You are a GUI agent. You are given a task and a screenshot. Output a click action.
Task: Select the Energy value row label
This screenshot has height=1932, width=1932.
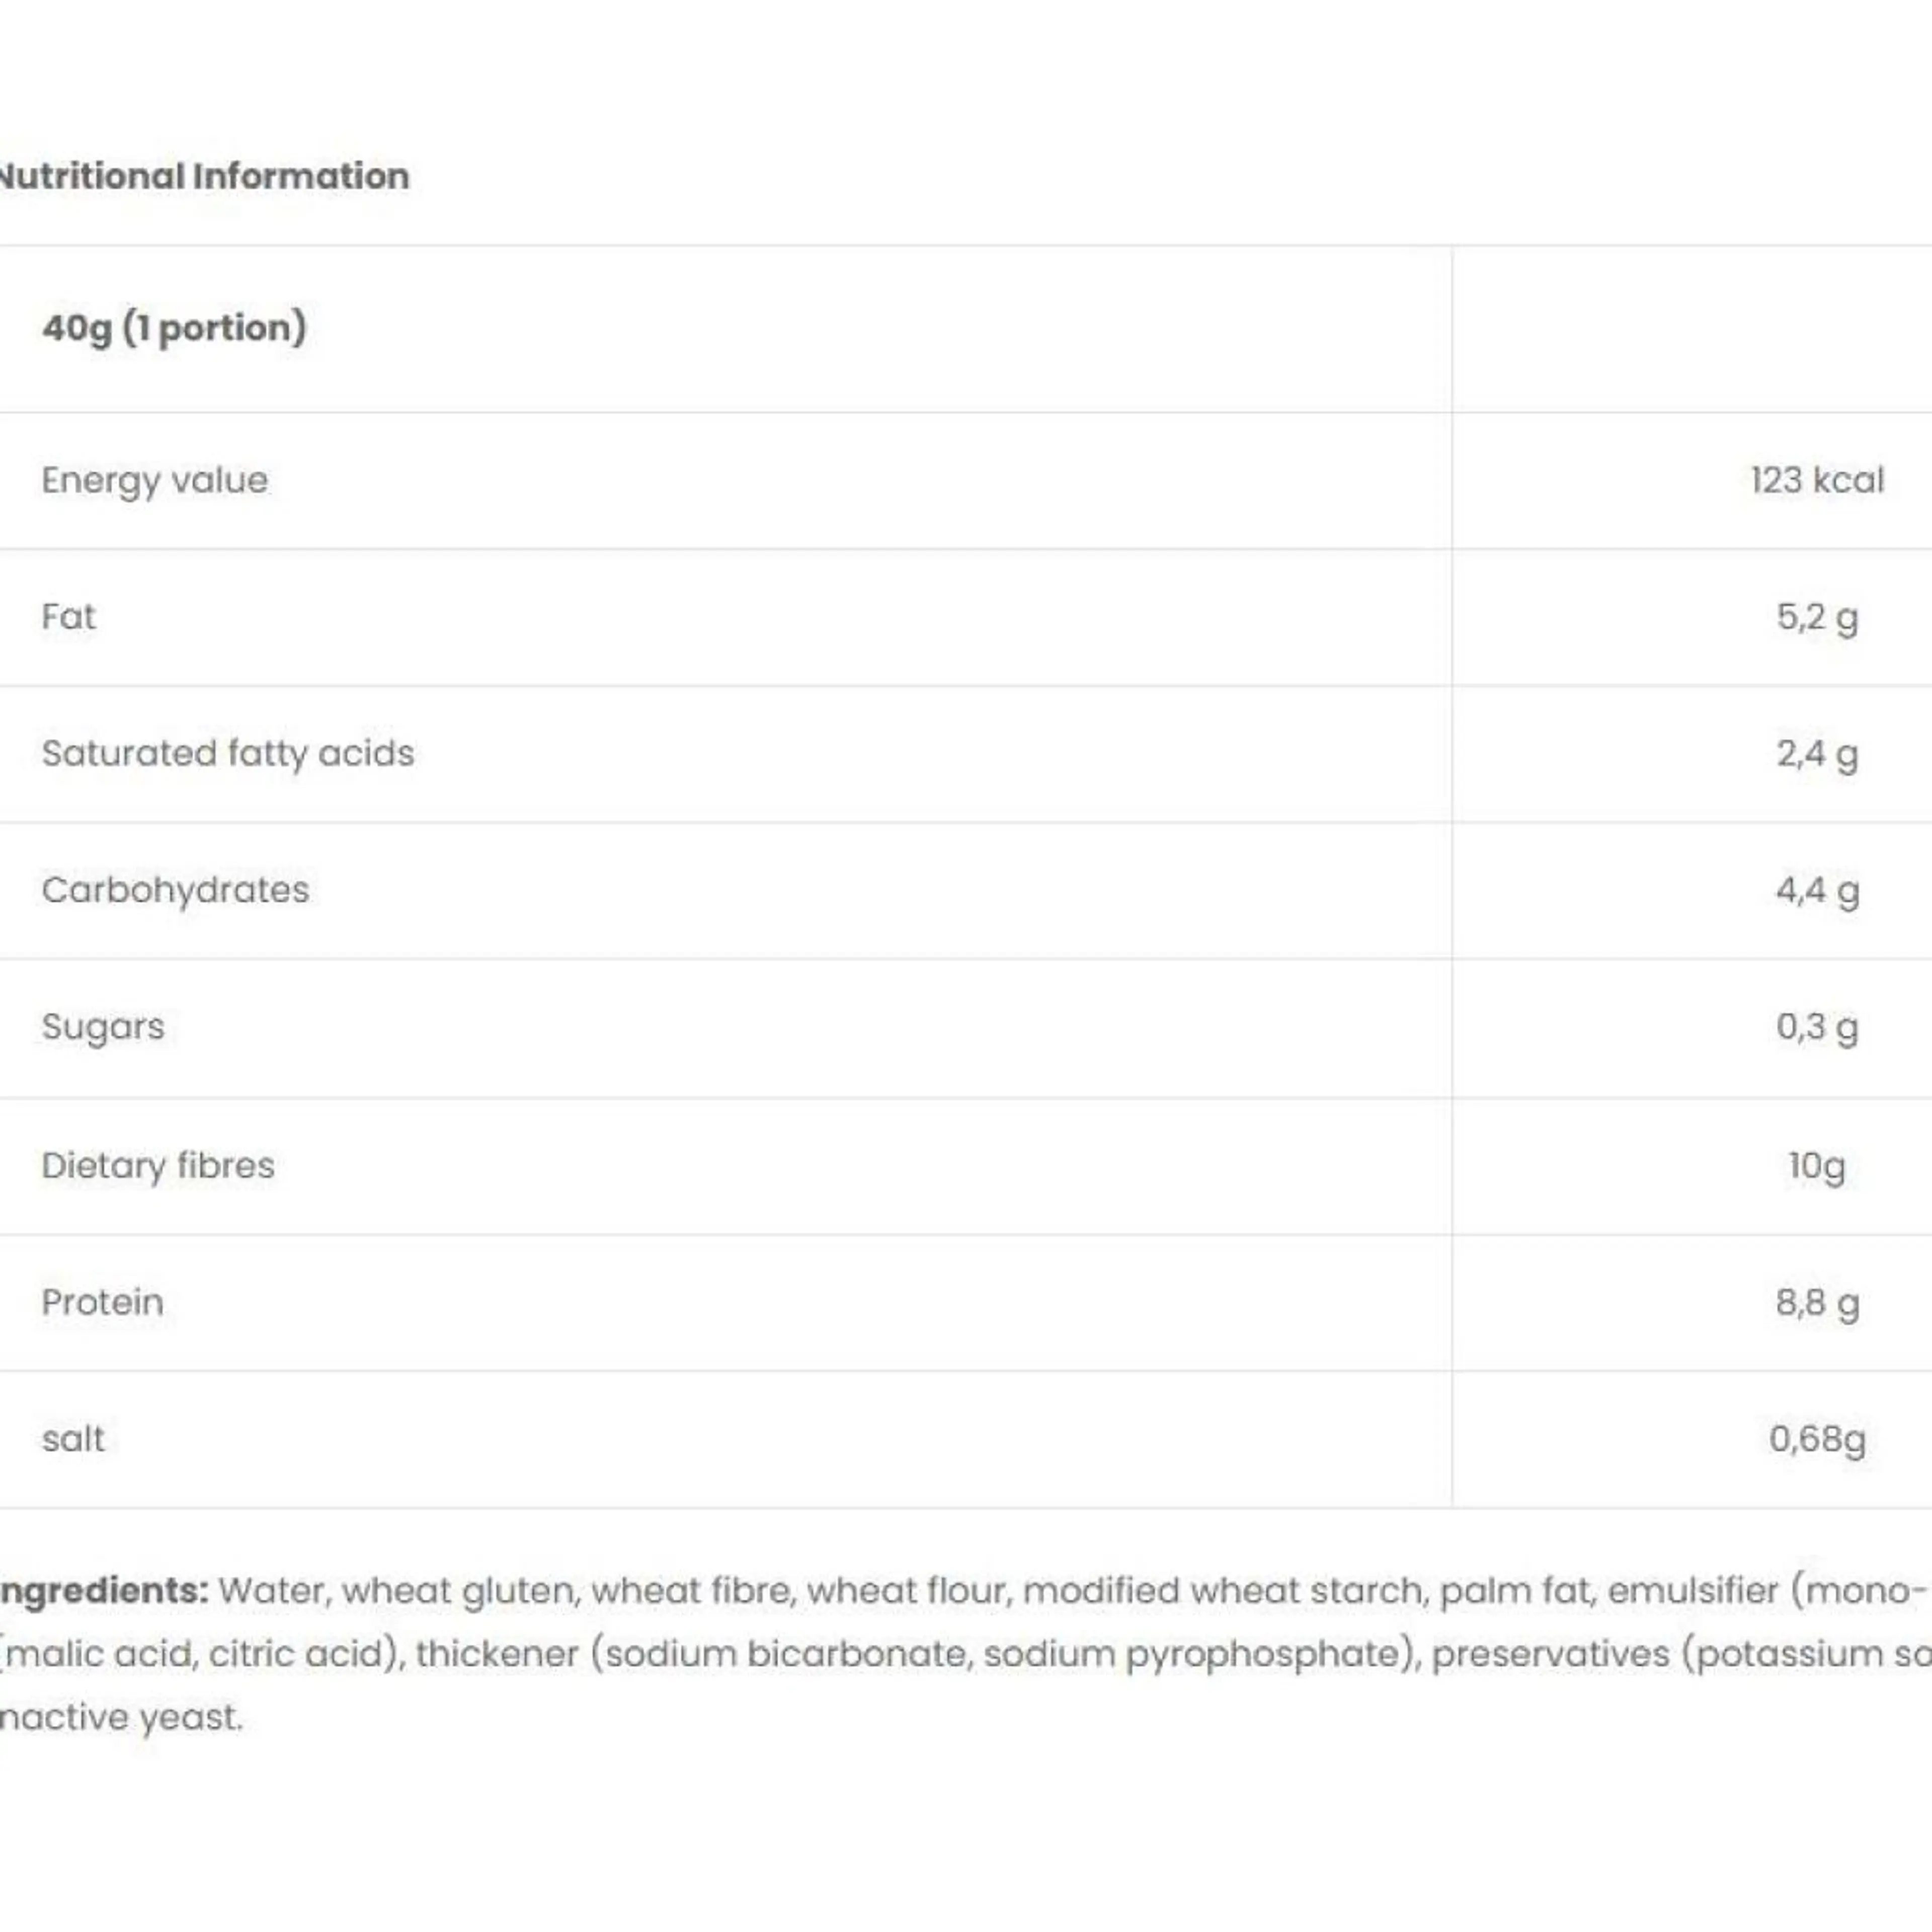(155, 481)
